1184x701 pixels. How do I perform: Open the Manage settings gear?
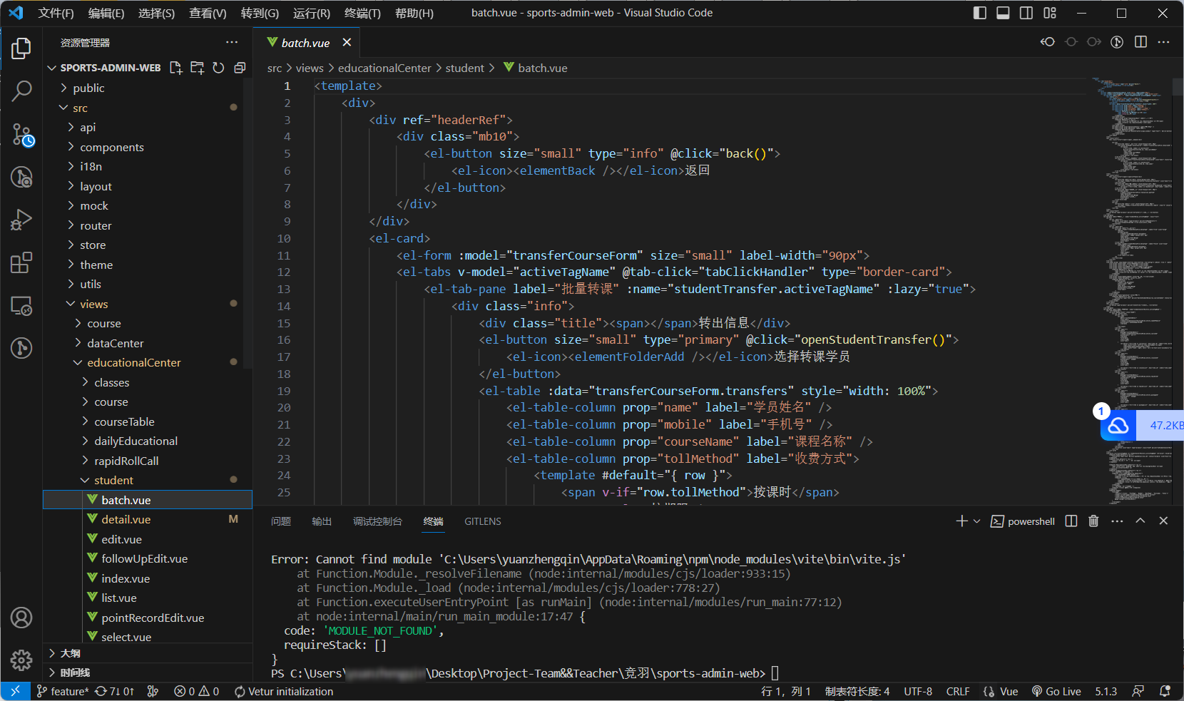(21, 660)
